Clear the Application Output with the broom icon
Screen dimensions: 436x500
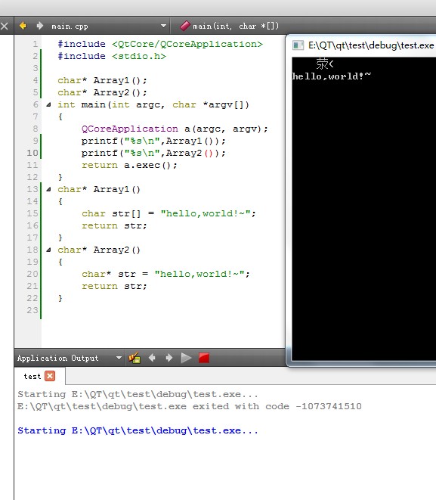pos(135,358)
